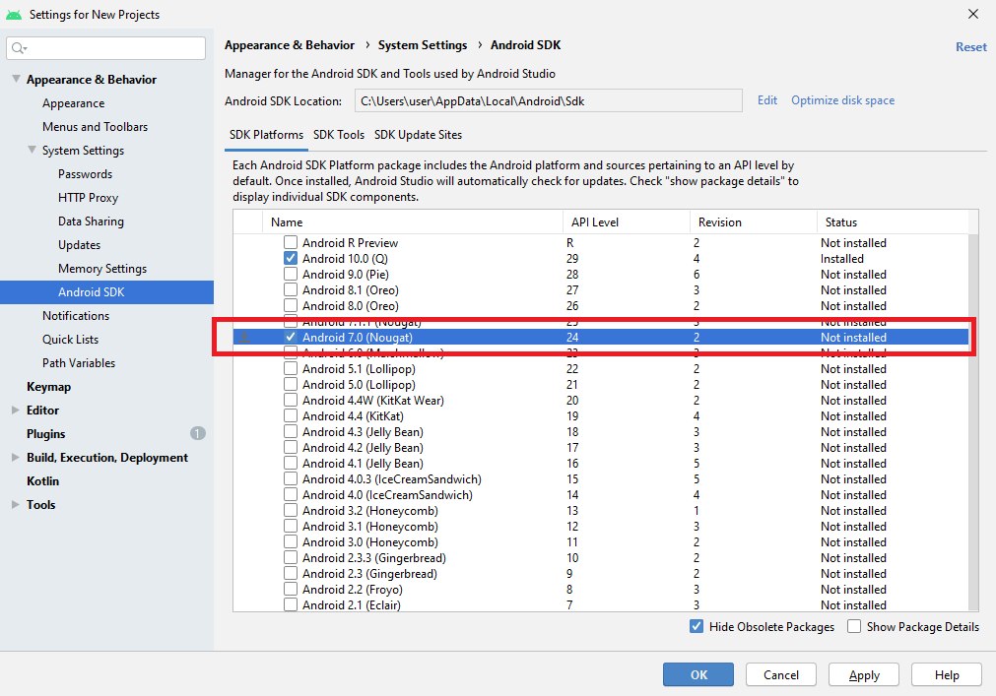Viewport: 996px width, 696px height.
Task: Check the Android 9.0 (Pie) checkbox
Action: pyautogui.click(x=291, y=274)
